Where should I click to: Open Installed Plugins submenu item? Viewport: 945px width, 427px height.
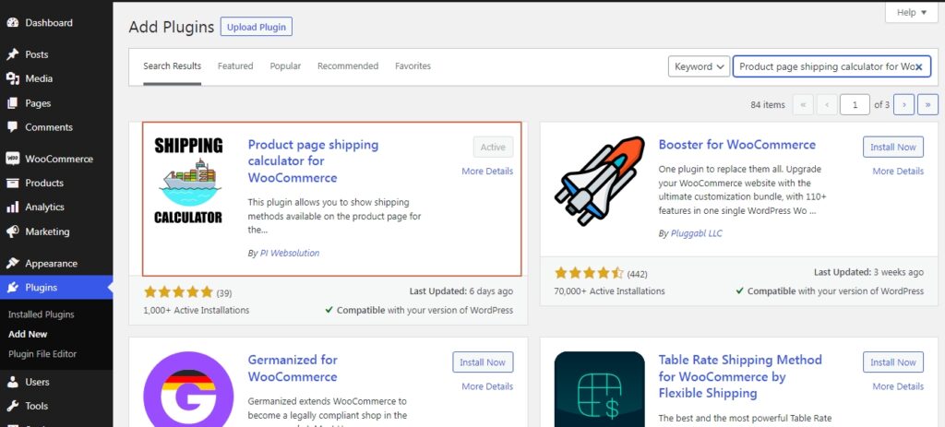(41, 314)
